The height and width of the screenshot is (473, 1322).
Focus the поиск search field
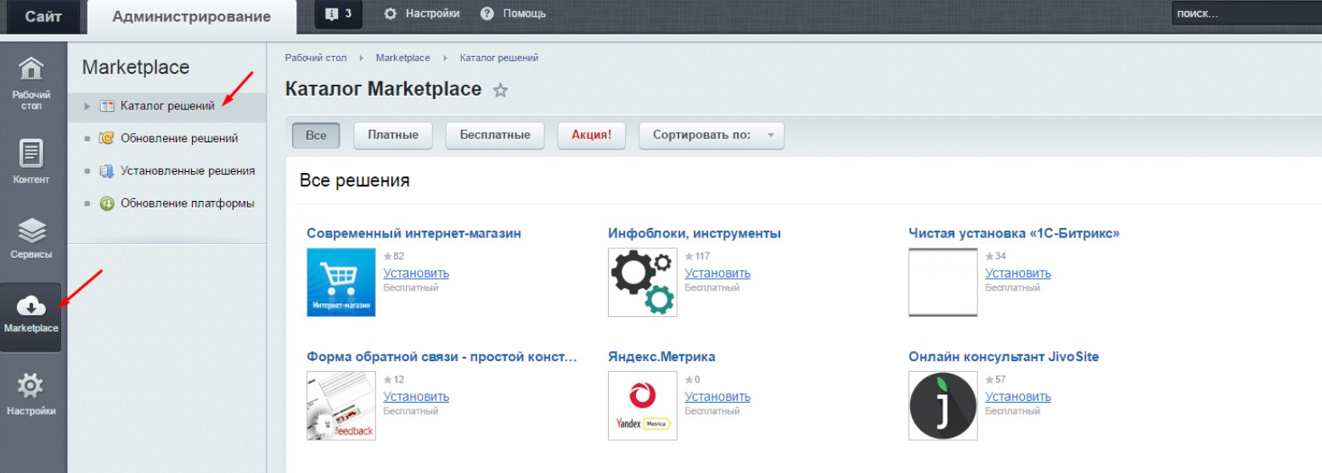(x=1246, y=14)
